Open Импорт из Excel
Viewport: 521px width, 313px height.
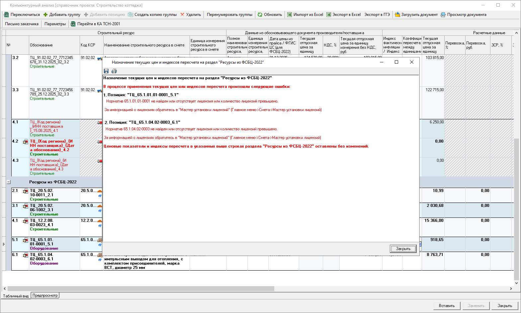(x=305, y=15)
